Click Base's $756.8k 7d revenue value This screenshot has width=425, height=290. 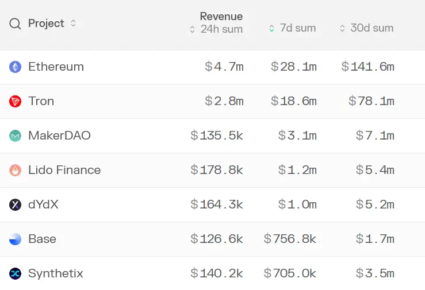tap(290, 239)
